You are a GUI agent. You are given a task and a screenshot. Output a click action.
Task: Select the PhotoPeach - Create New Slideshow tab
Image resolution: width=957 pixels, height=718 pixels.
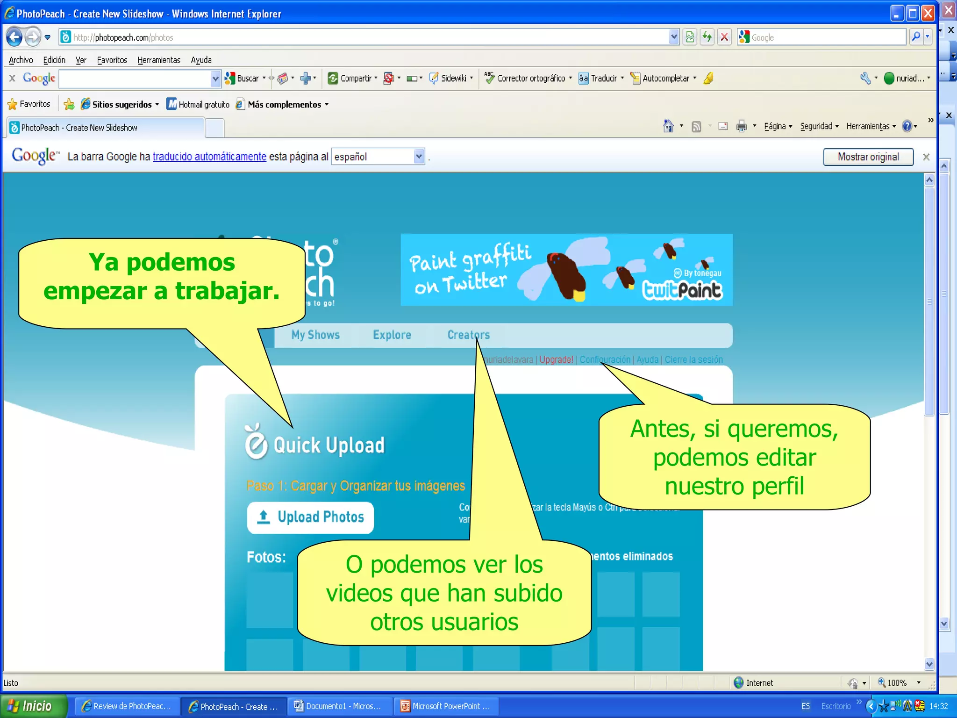pos(106,128)
